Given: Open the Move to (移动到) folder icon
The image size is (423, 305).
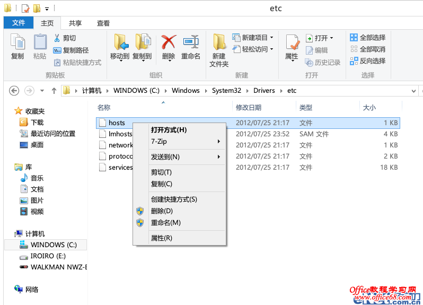Looking at the screenshot, I should pos(120,42).
